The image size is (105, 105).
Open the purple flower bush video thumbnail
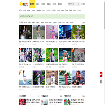tap(39, 78)
